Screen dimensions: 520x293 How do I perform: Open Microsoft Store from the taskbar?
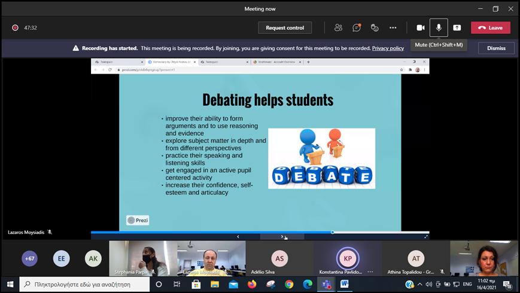196,285
